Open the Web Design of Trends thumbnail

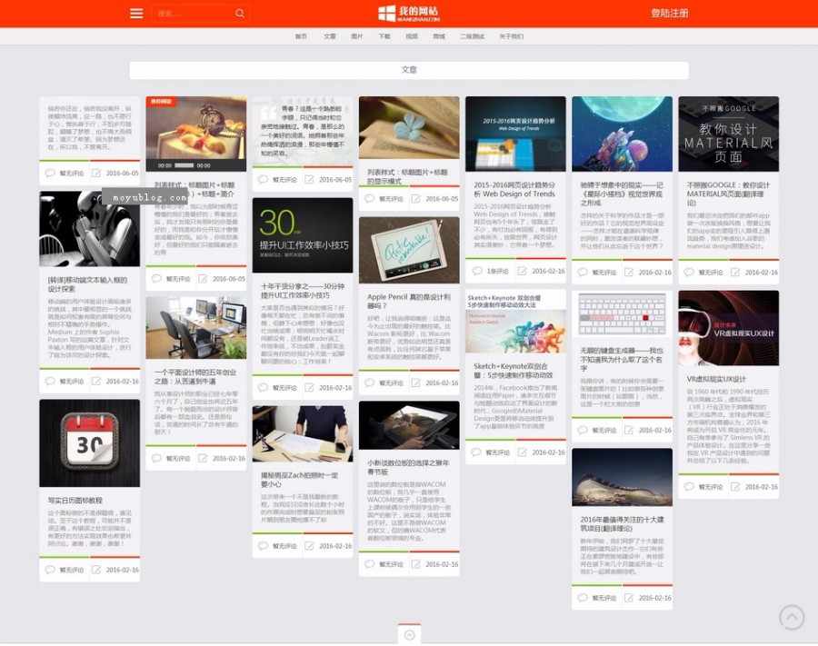pos(515,134)
